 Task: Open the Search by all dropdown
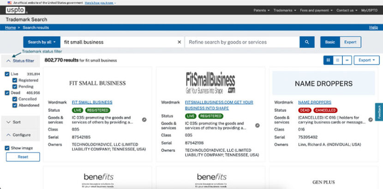pyautogui.click(x=42, y=42)
